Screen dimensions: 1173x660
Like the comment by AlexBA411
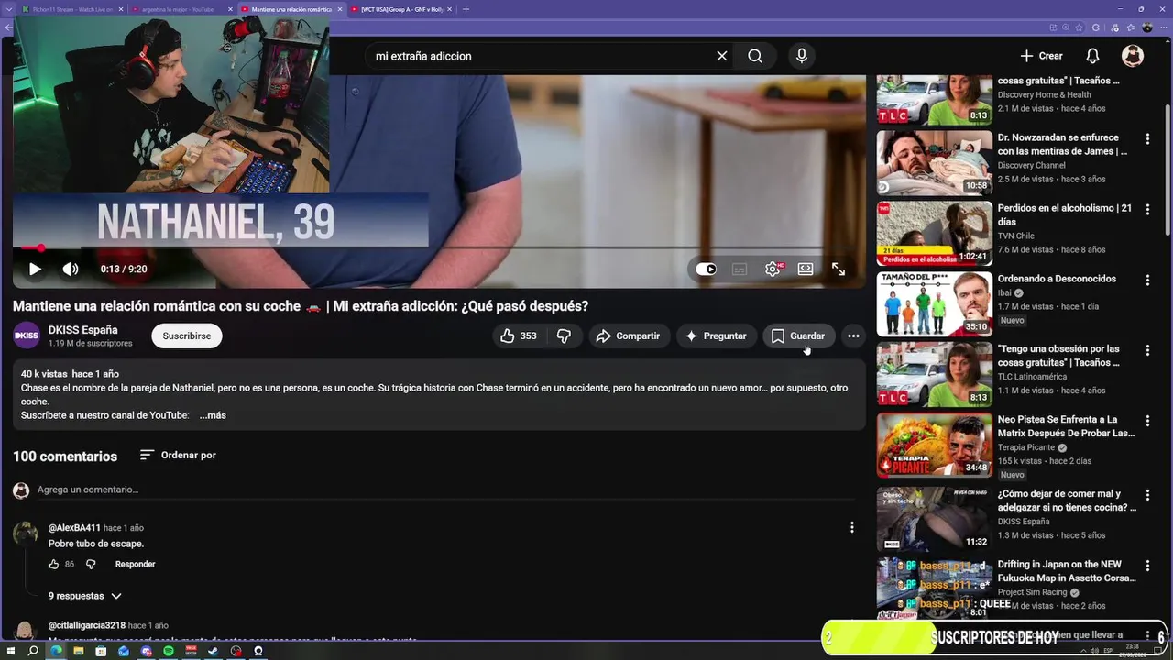(x=54, y=564)
